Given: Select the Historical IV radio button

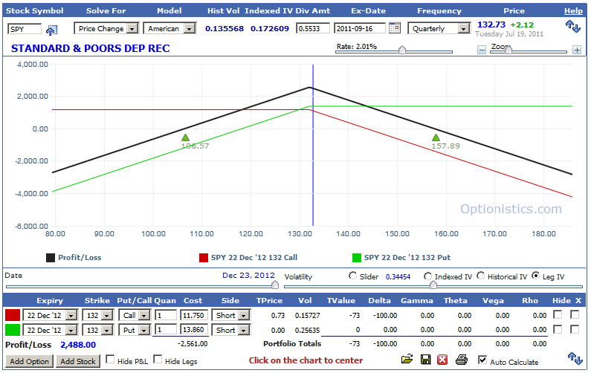Looking at the screenshot, I should [x=480, y=276].
